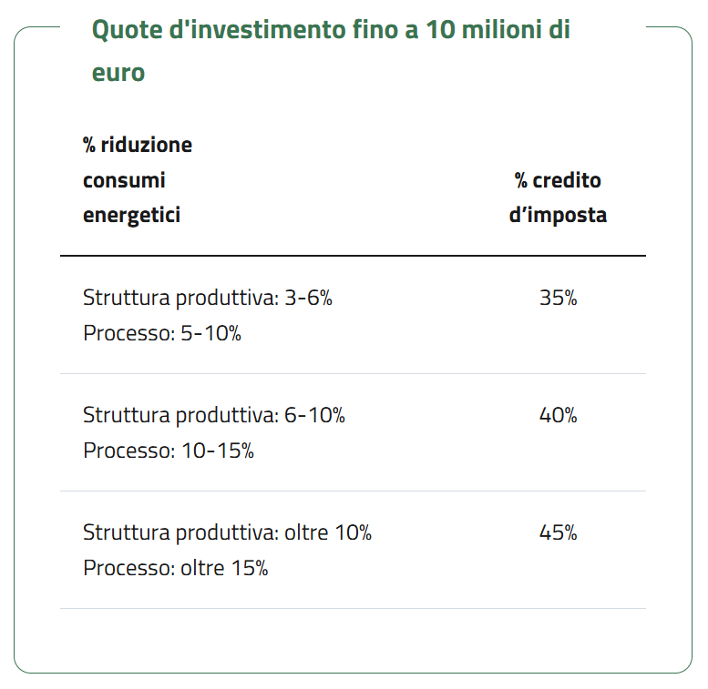
Task: Click the 45% credit value
Action: click(558, 532)
